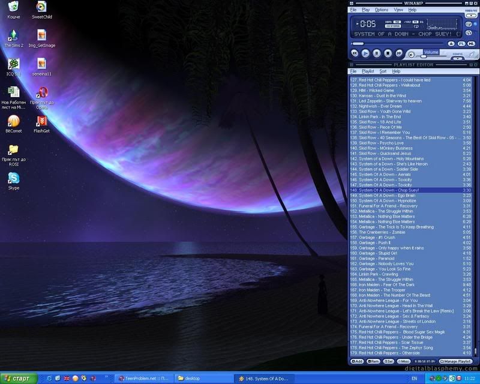Click the Winamp Previous track button
480x384 pixels.
point(355,53)
